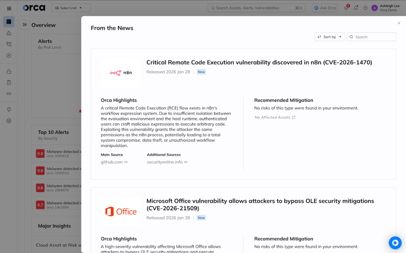Open the Select Unit dropdown
This screenshot has height=253, width=406.
tap(71, 7)
